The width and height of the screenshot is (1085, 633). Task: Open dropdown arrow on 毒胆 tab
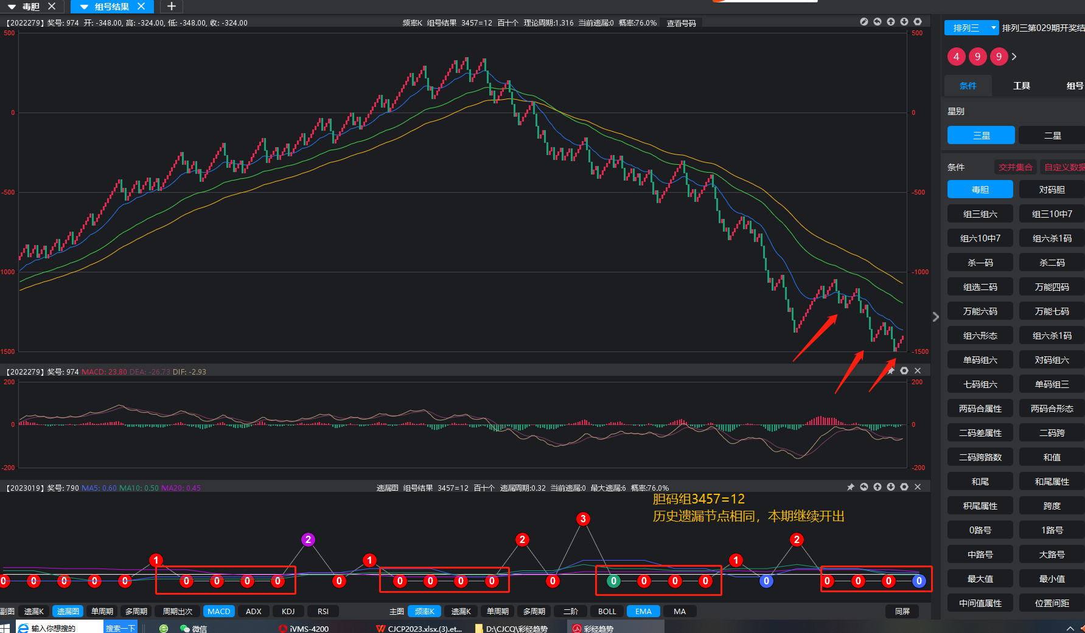tap(12, 7)
